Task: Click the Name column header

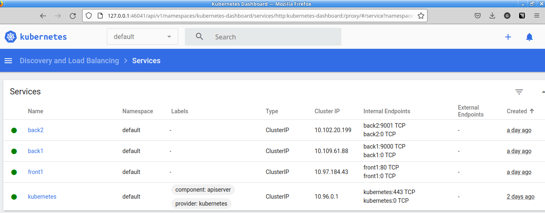Action: click(35, 111)
